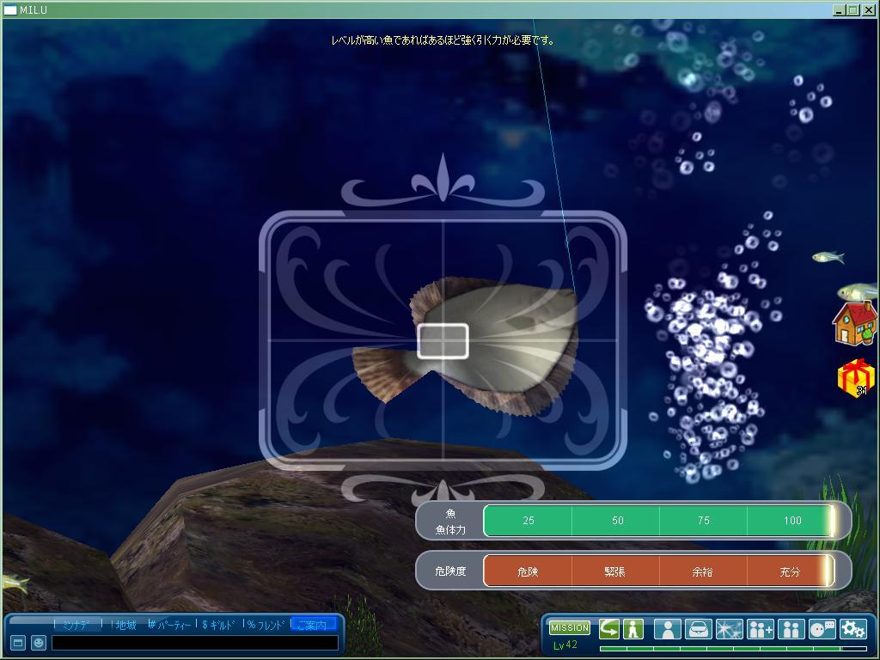
Task: Click the house icon on right edge
Action: 855,322
